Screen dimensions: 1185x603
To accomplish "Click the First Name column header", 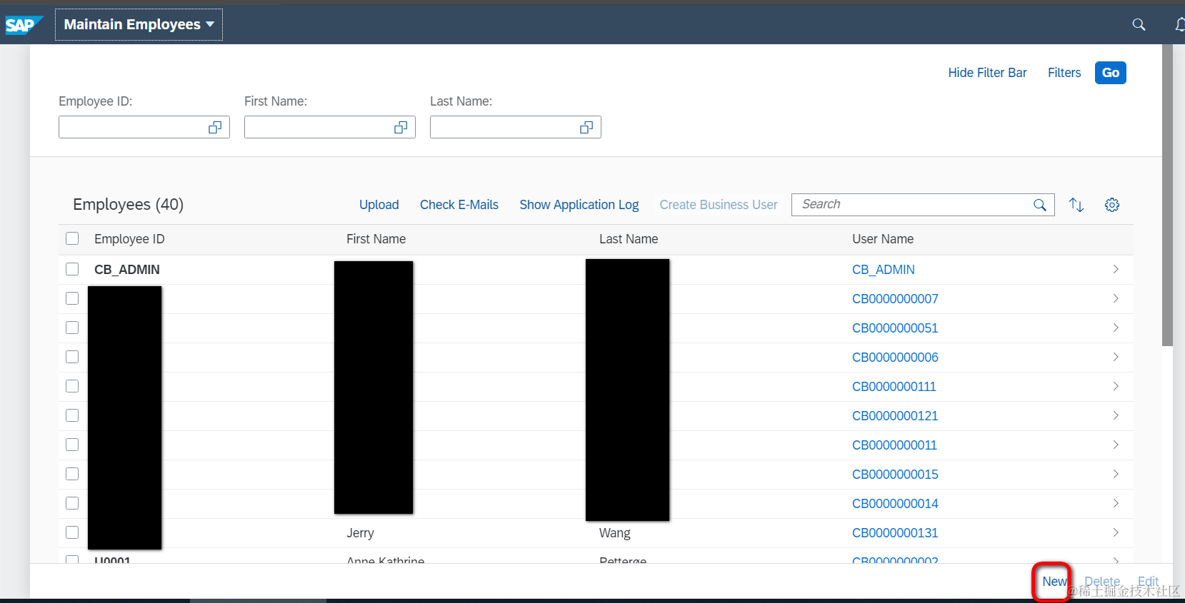I will pos(376,239).
